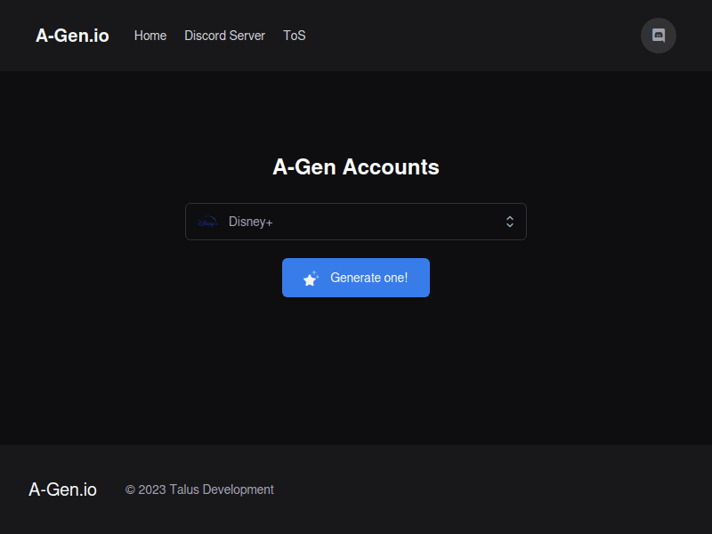This screenshot has width=712, height=534.
Task: Click the "Talus Development" name in footer
Action: pyautogui.click(x=222, y=489)
